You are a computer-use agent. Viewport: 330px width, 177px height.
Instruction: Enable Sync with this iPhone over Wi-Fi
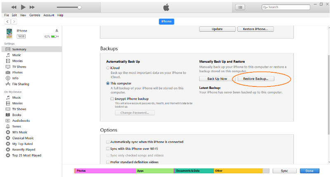(108, 149)
